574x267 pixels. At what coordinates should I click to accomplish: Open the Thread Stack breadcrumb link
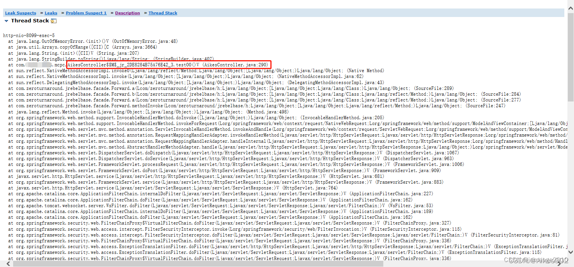[163, 13]
